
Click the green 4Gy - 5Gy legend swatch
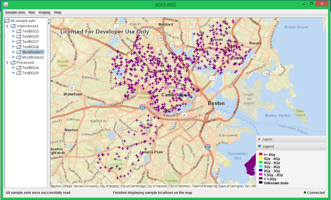click(x=261, y=162)
